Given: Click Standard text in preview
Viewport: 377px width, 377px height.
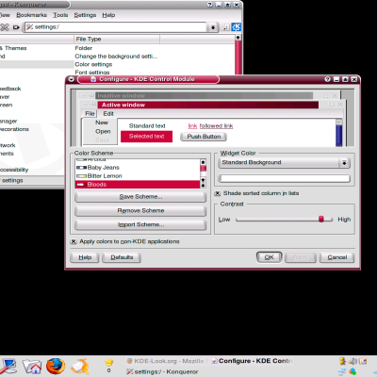Looking at the screenshot, I should click(147, 126).
